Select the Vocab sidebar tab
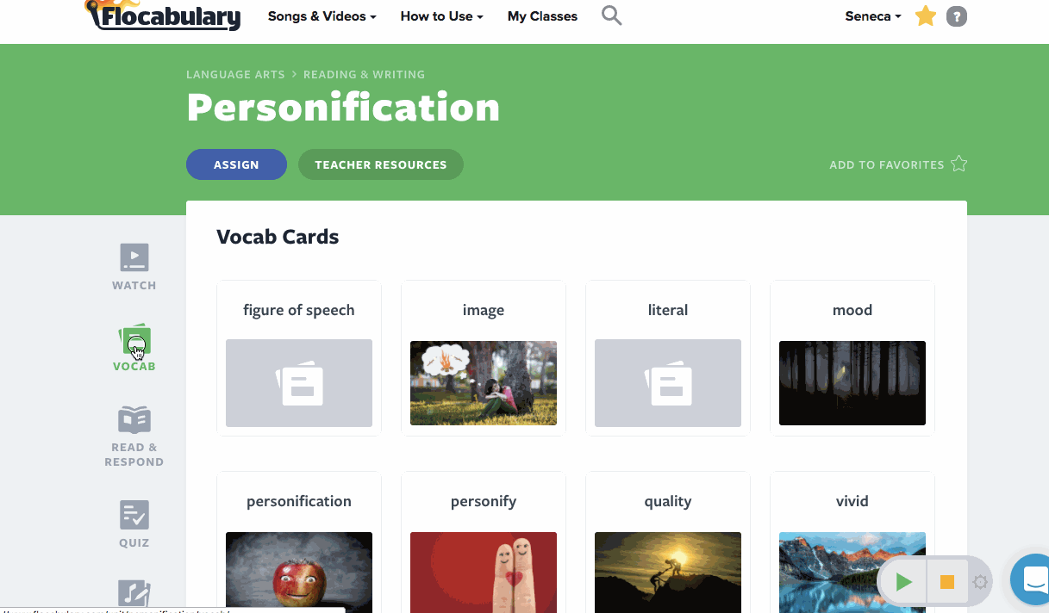 134,347
